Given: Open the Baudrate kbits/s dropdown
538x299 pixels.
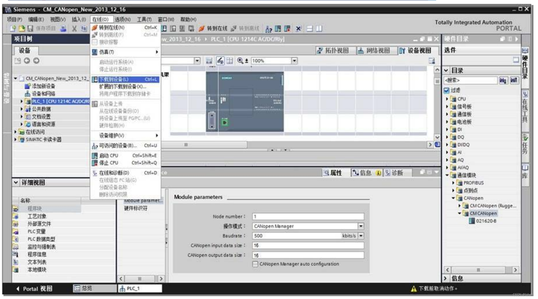Looking at the screenshot, I should pos(361,236).
